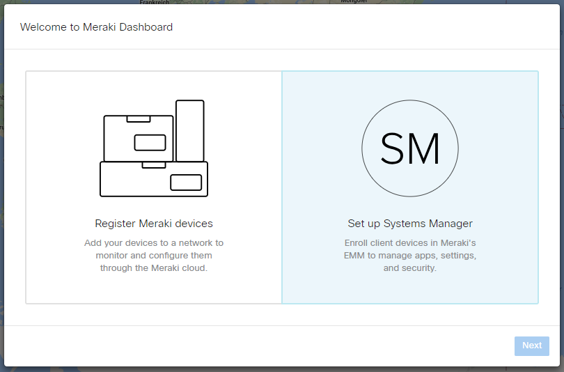Image resolution: width=564 pixels, height=372 pixels.
Task: Click the Mongolei label on the background map
Action: point(354,2)
